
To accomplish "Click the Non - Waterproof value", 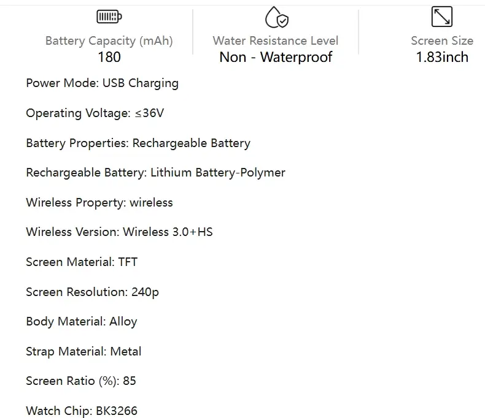I will click(276, 57).
